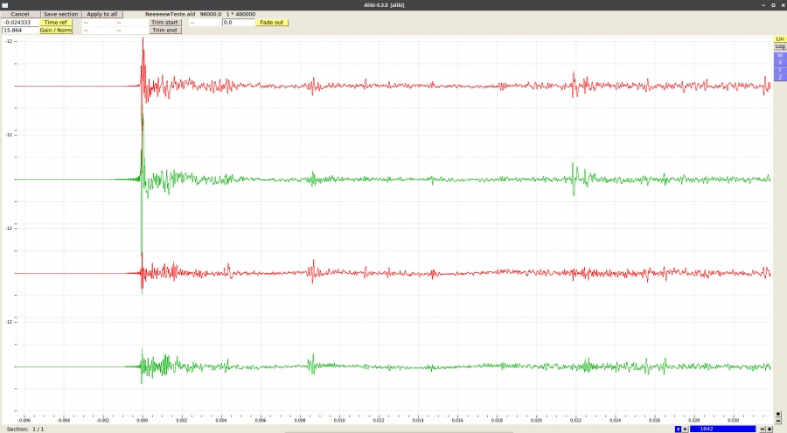Open the window menu icon in title bar
This screenshot has height=433, width=787.
click(4, 4)
